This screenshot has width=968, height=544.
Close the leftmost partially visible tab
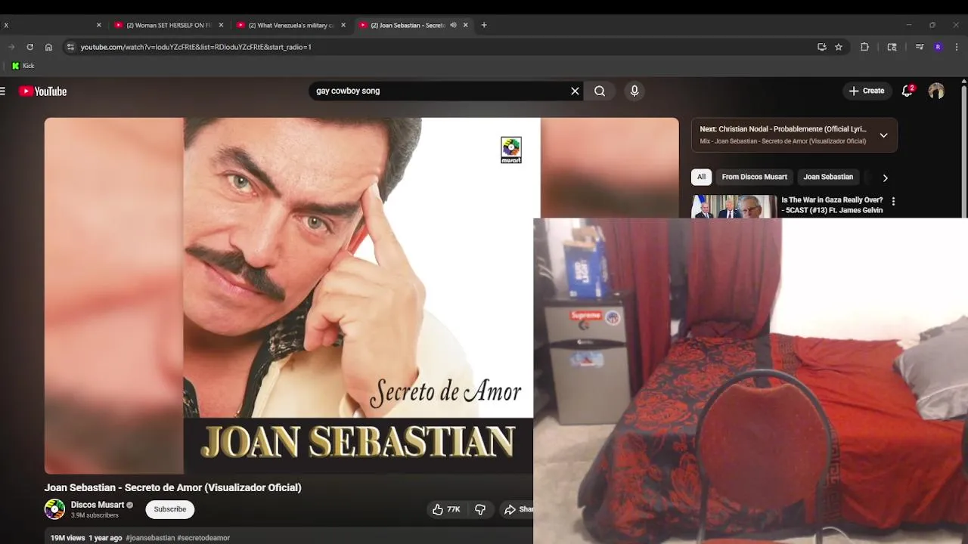98,25
